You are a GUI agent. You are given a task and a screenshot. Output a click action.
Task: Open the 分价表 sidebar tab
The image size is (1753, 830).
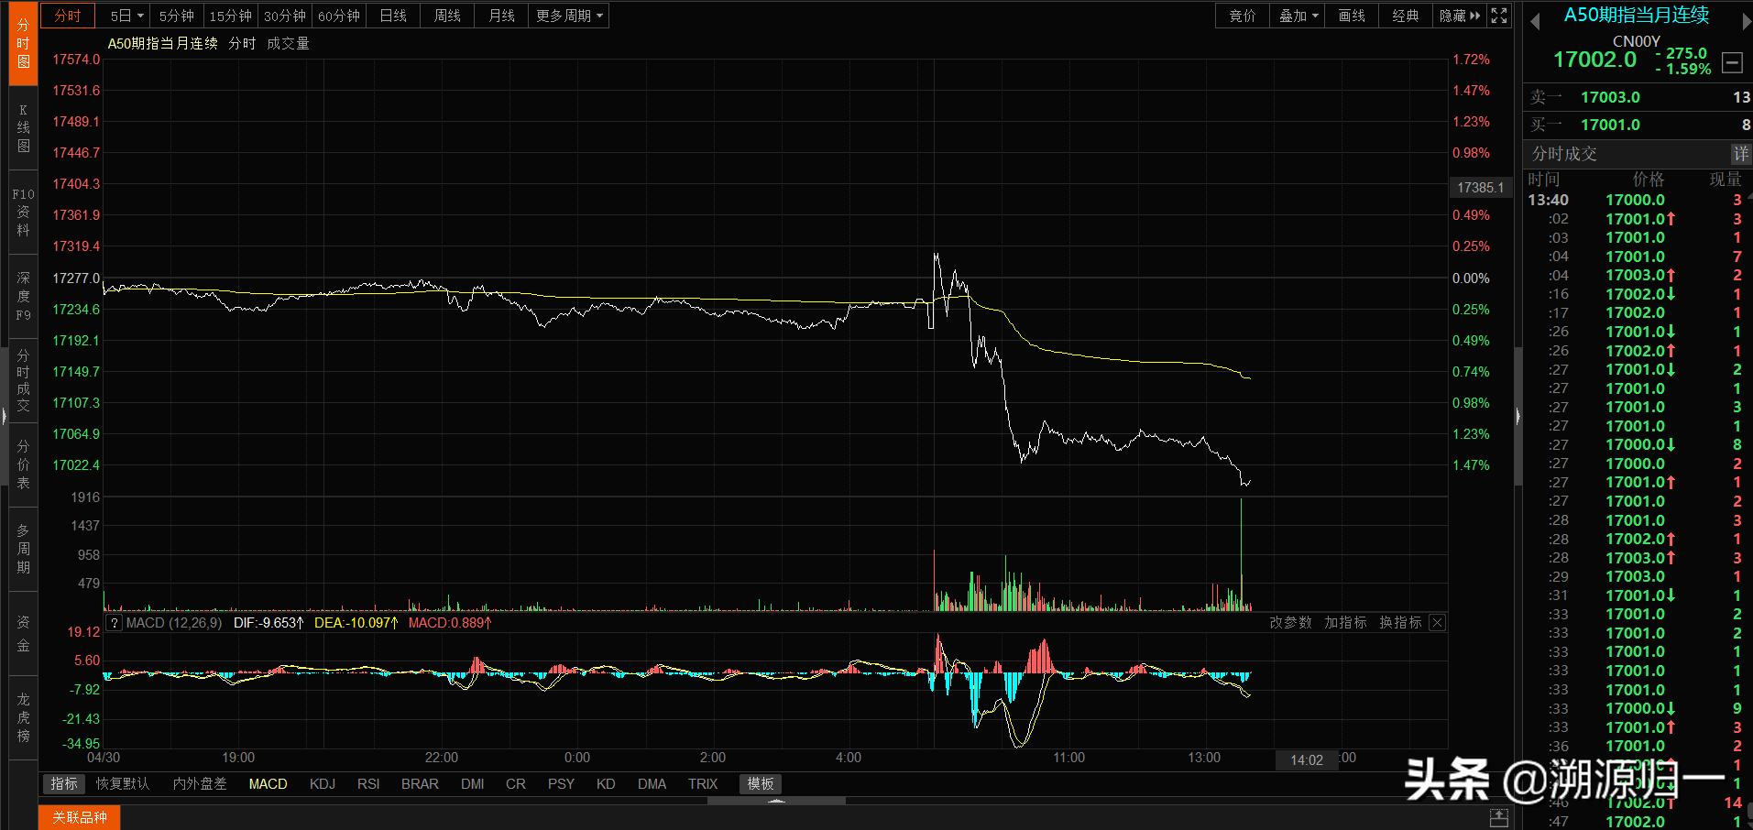23,464
